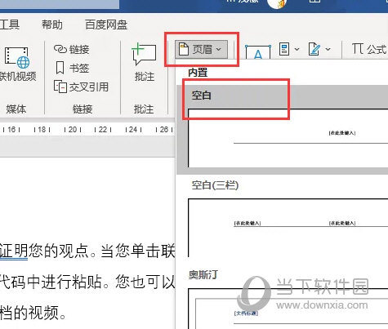Click the text box icon with letter A

[258, 52]
